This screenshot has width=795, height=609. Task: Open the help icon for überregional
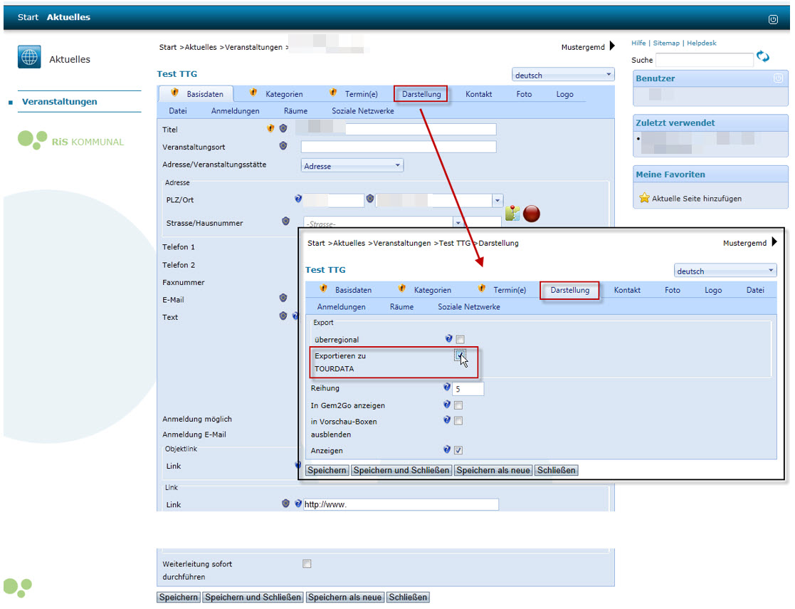pyautogui.click(x=448, y=338)
